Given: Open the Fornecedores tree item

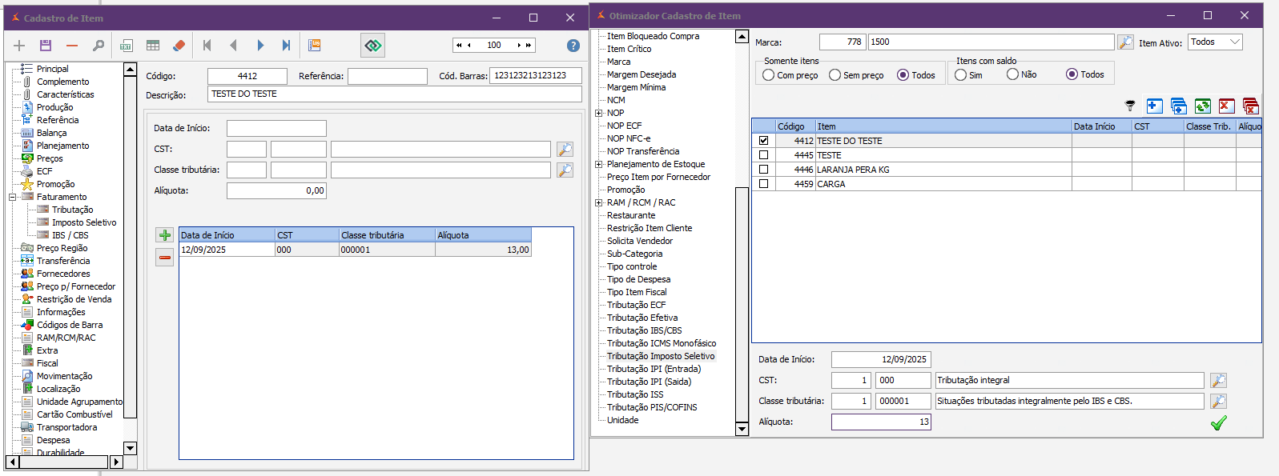Looking at the screenshot, I should tap(63, 274).
